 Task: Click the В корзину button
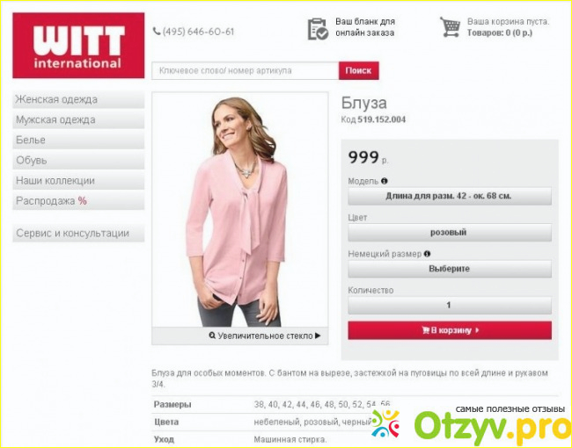click(450, 330)
